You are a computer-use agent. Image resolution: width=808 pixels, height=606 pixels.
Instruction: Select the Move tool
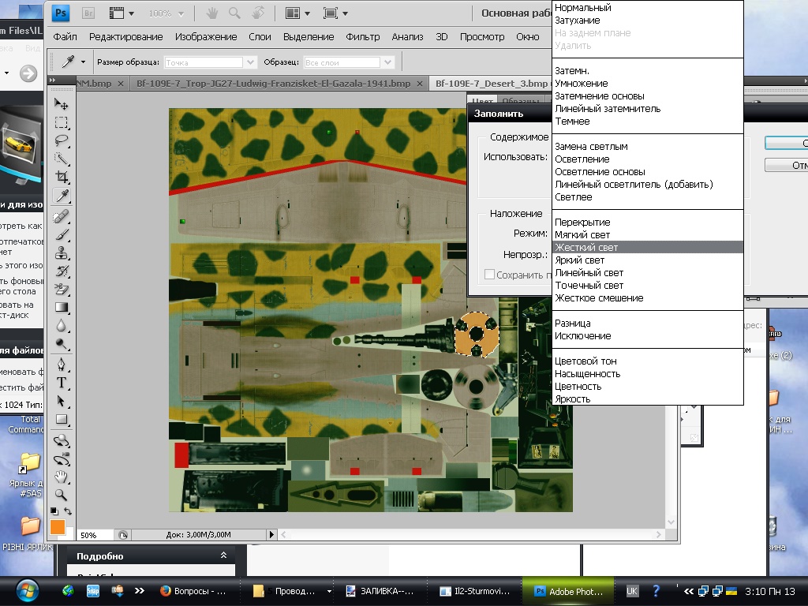click(x=61, y=104)
